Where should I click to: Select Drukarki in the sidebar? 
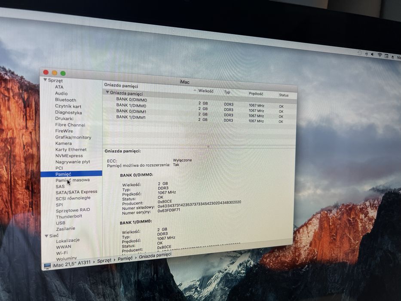tap(64, 119)
